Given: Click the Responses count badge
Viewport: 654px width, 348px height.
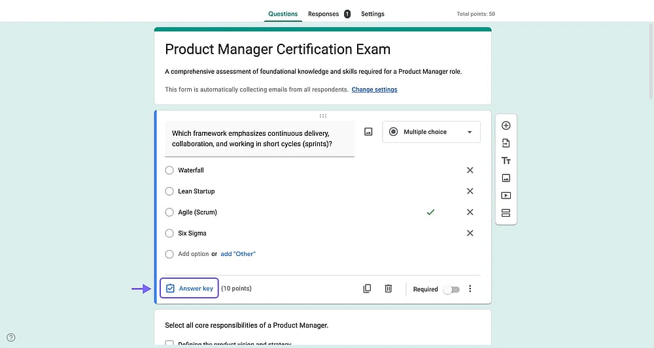Looking at the screenshot, I should 347,14.
